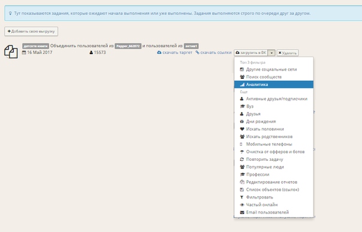Click the chain link icon of скачать ссылки
The image size is (362, 232).
[x=197, y=53]
